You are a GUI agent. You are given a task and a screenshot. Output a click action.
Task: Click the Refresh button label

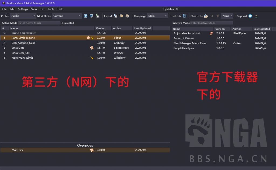176,16
